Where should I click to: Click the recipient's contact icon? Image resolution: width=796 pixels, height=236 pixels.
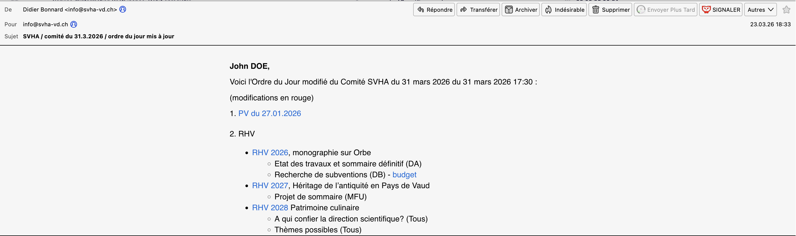pos(74,24)
